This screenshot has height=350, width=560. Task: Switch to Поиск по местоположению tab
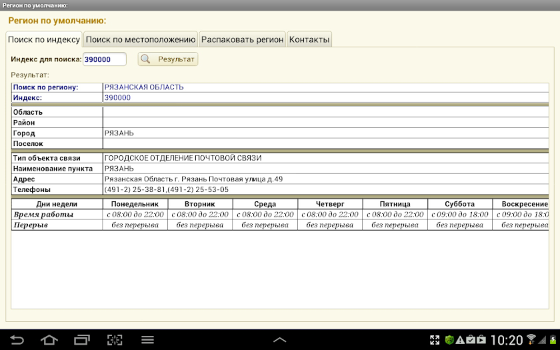coord(141,39)
